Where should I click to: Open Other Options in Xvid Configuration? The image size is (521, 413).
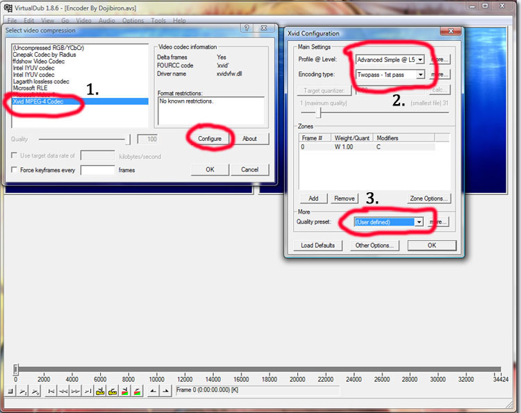[x=374, y=245]
